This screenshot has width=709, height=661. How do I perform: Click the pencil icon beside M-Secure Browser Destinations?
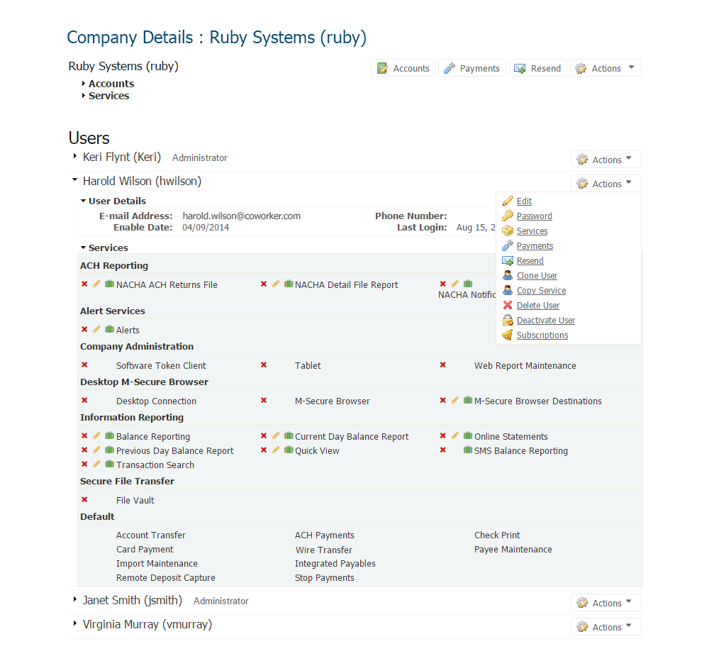[x=455, y=401]
